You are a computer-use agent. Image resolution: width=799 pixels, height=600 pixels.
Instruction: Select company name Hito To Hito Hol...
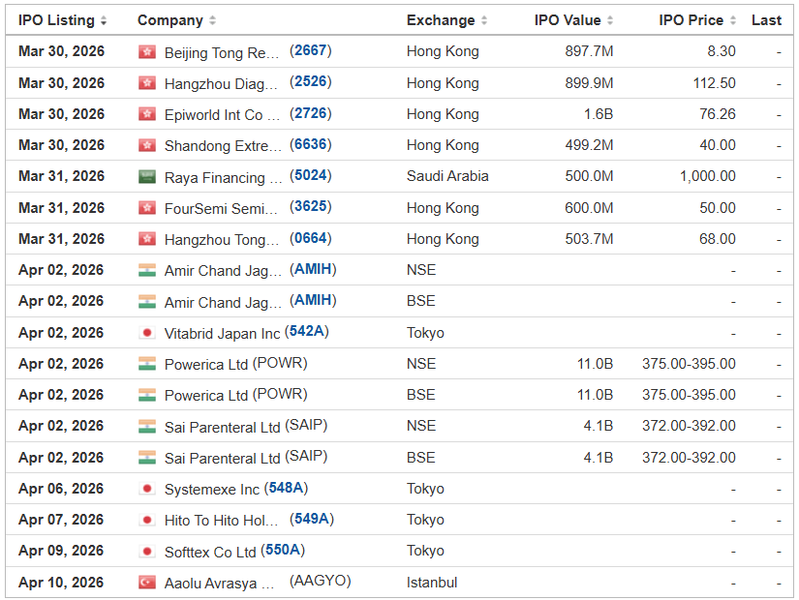pos(221,521)
